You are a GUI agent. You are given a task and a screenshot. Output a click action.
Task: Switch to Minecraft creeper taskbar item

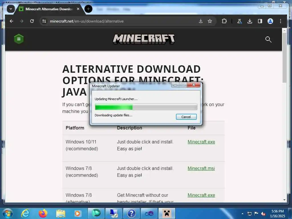[x=167, y=213]
